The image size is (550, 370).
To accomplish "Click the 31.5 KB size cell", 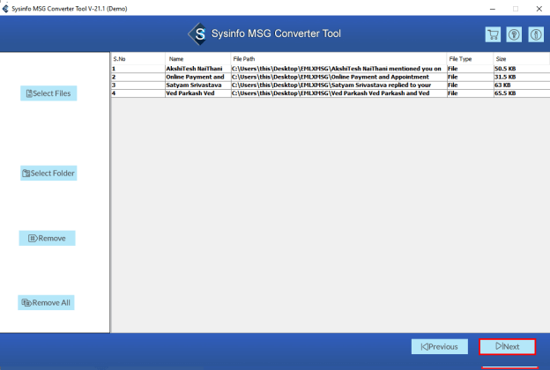I will coord(522,77).
